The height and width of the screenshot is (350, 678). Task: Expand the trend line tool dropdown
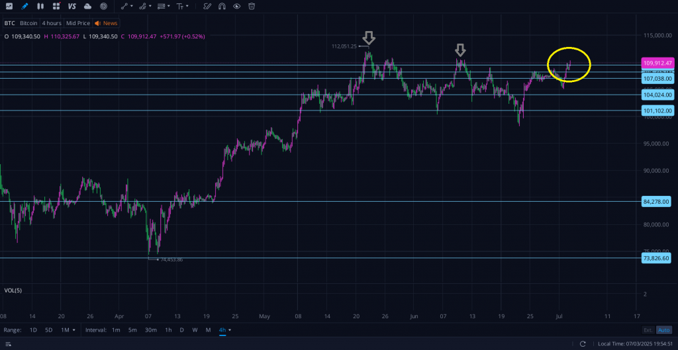(132, 6)
